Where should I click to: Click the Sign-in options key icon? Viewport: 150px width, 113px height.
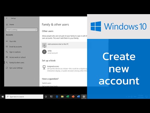coord(7,52)
